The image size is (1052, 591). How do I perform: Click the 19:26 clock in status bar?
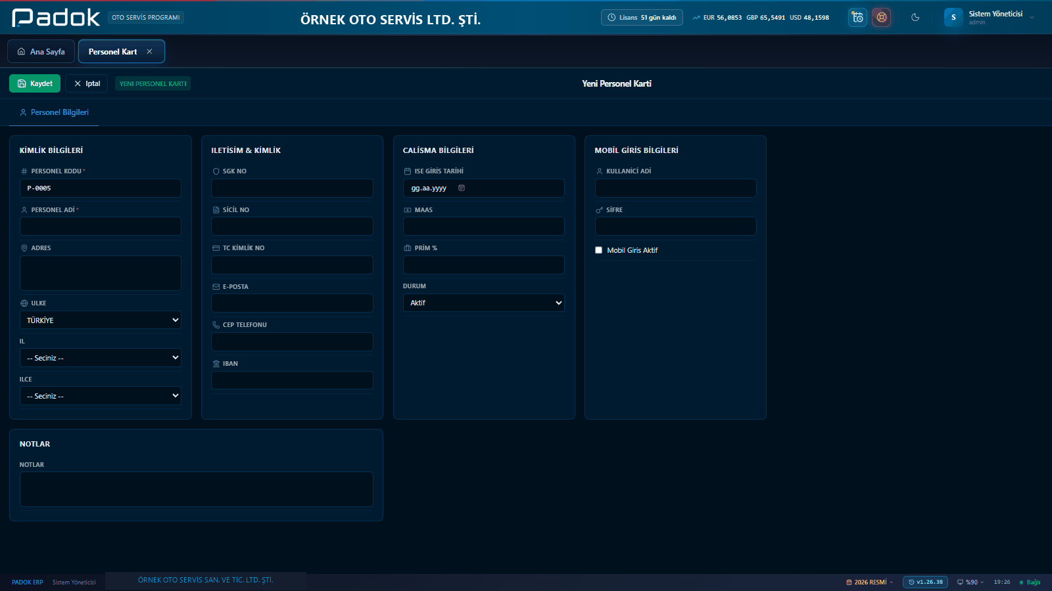tap(1001, 582)
